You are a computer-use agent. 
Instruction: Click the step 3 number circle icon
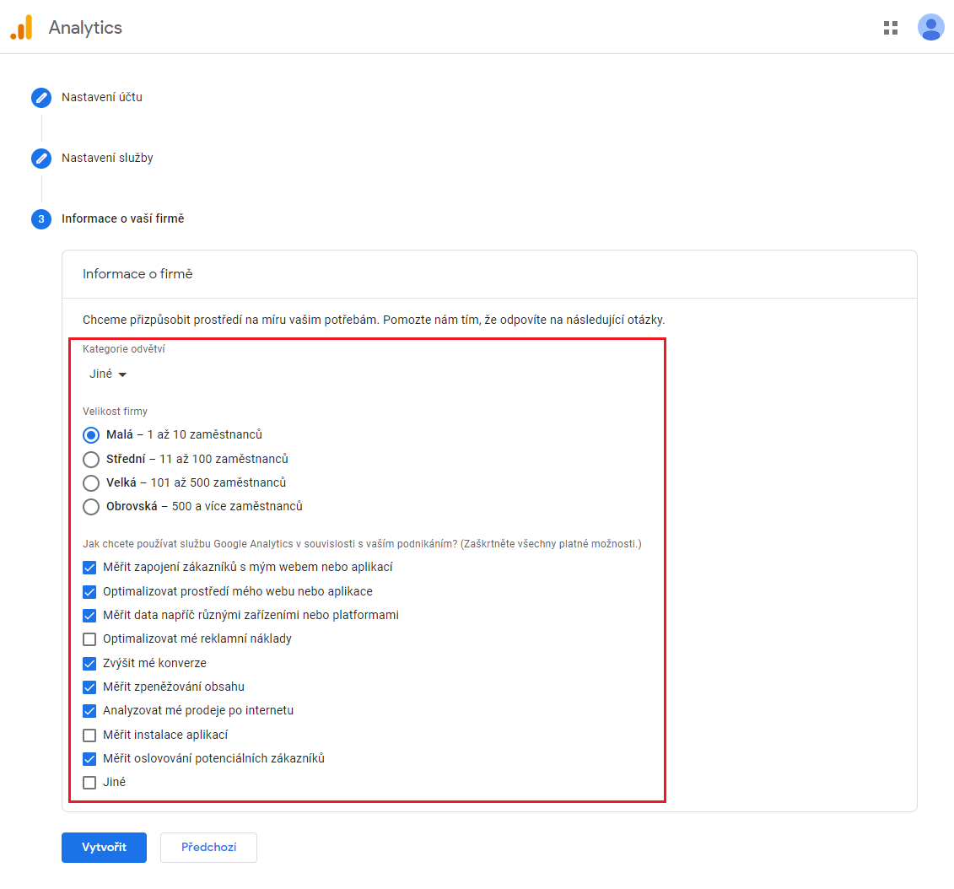[41, 219]
